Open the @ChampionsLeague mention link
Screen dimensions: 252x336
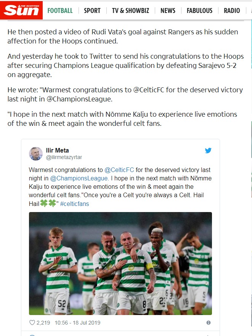pos(79,178)
